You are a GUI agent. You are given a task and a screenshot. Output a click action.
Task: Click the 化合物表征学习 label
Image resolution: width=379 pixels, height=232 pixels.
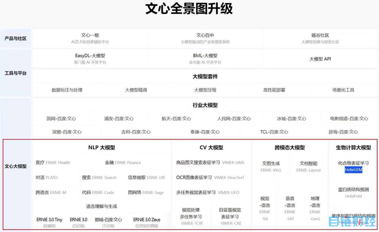pos(354,163)
